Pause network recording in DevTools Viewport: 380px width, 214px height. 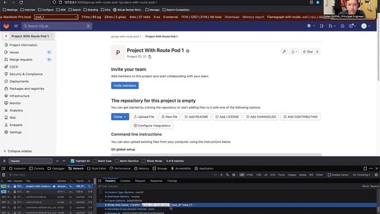point(215,175)
